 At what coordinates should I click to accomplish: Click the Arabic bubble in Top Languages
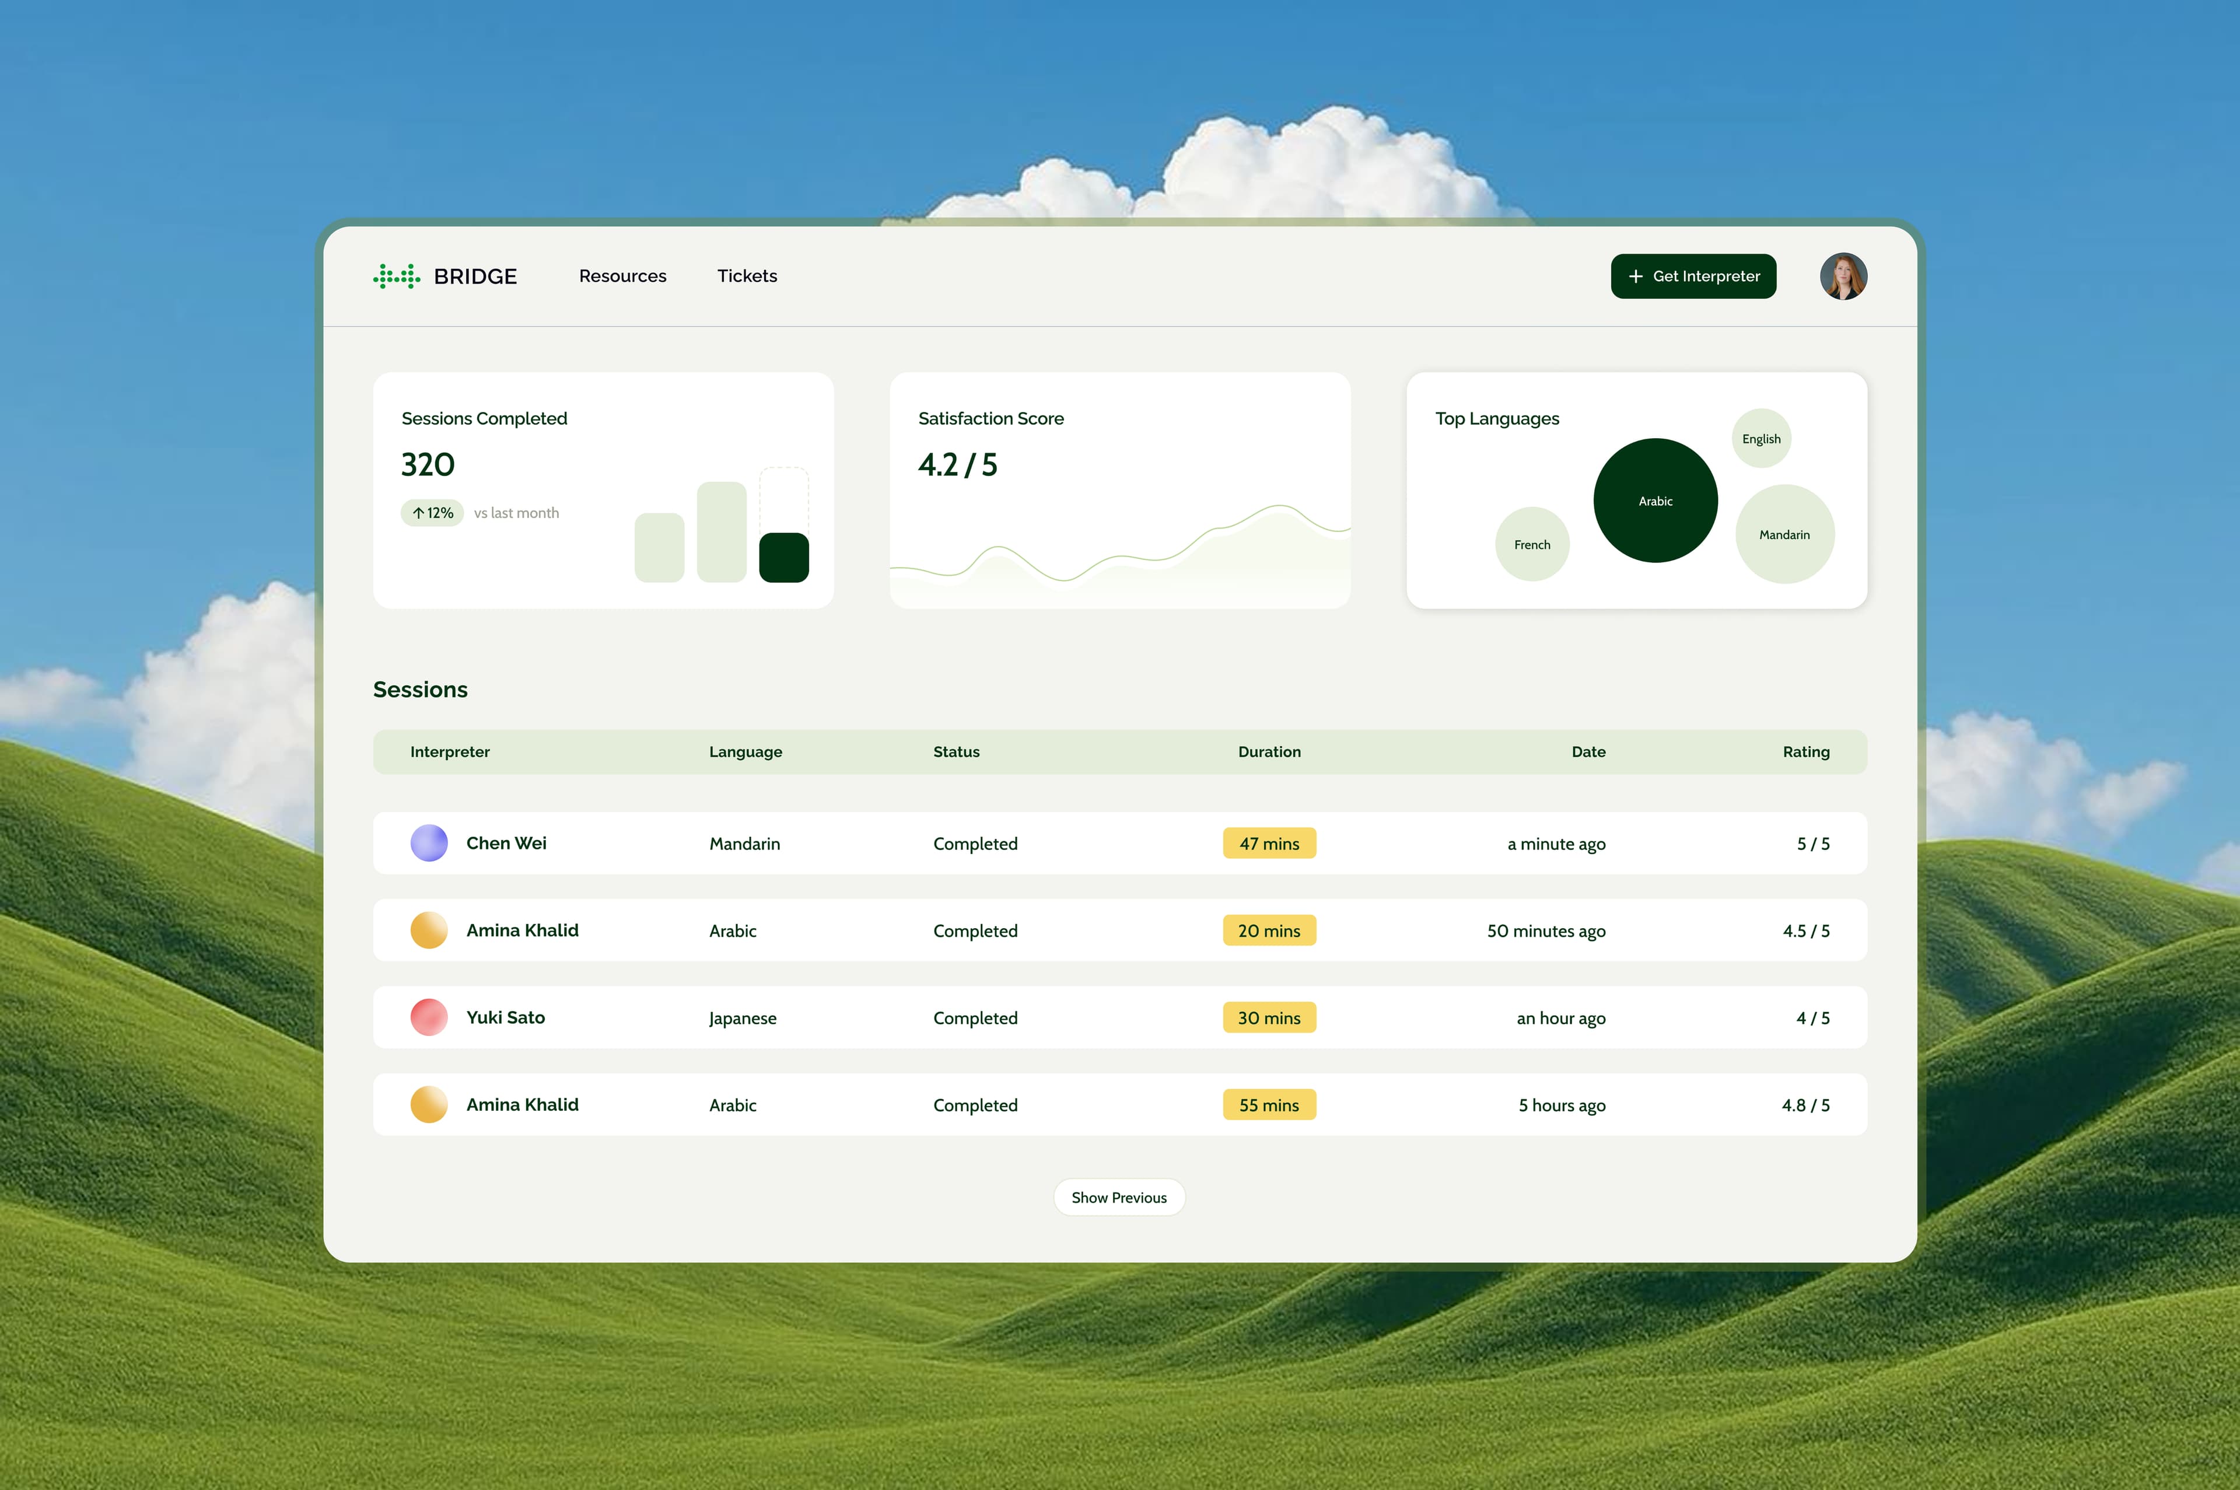[1655, 501]
